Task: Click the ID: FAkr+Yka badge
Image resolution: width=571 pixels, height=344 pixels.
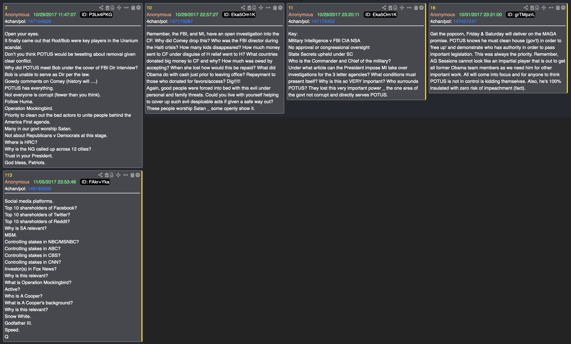Action: [x=95, y=182]
